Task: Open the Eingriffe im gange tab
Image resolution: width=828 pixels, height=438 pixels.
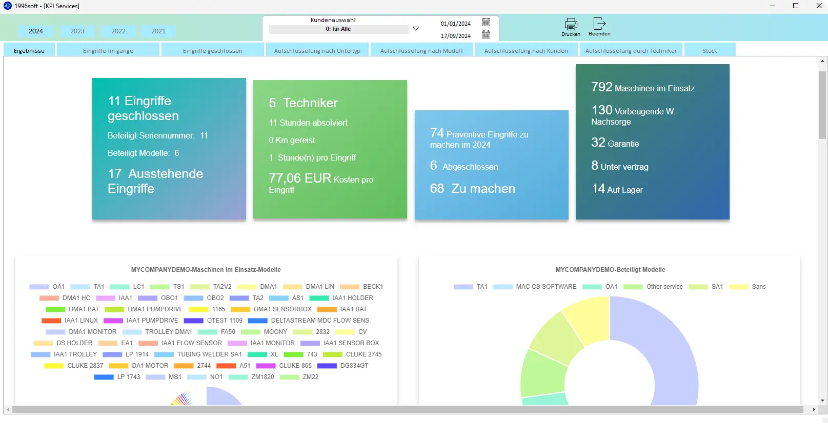Action: coord(108,50)
